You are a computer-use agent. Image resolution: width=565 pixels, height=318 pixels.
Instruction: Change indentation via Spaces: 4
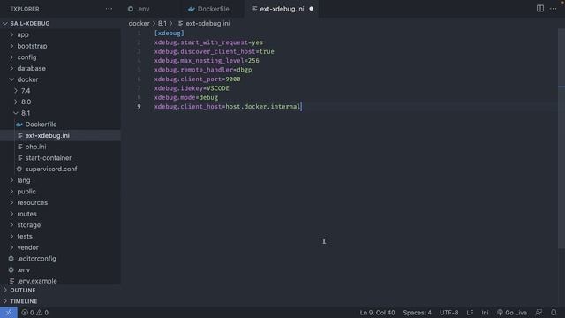(417, 313)
